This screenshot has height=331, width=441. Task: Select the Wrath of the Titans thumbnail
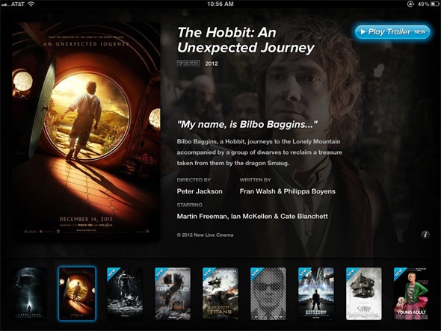(x=220, y=294)
